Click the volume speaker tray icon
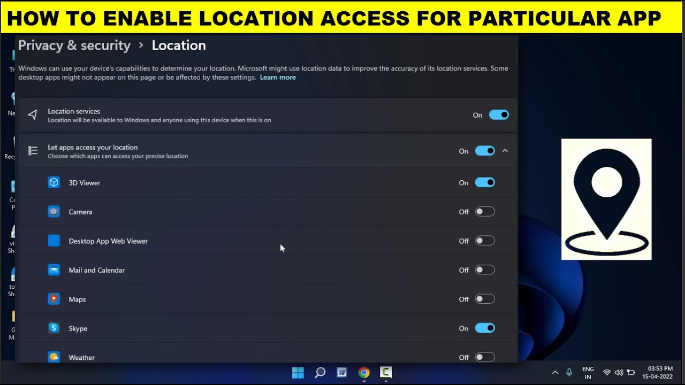The image size is (685, 385). click(619, 373)
